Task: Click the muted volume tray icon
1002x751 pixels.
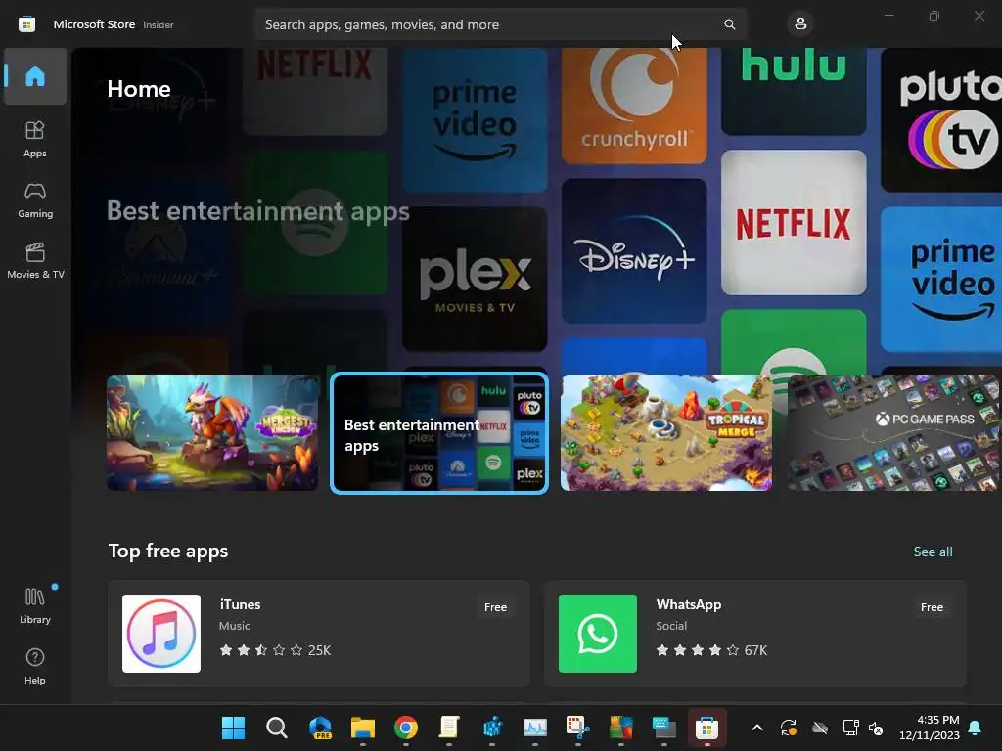Action: tap(876, 728)
